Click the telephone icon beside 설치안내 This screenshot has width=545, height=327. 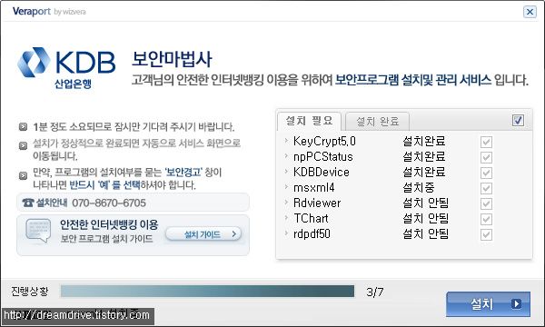28,203
